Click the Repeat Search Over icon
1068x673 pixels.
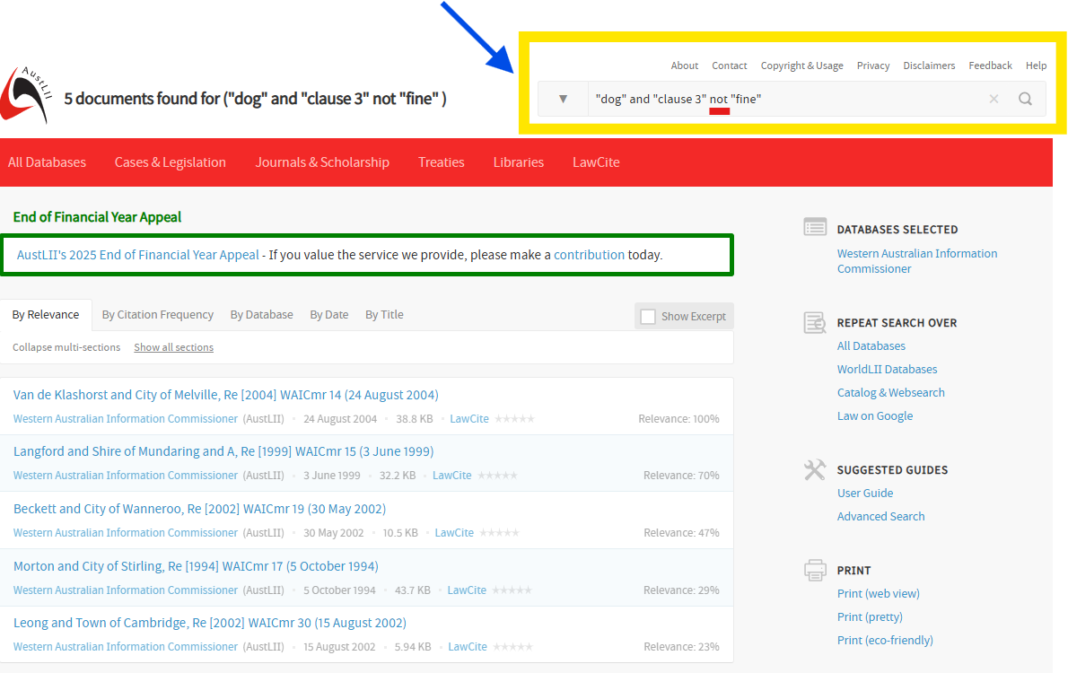815,322
